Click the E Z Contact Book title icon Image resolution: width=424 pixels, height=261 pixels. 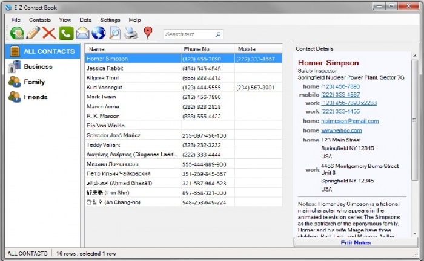point(8,7)
